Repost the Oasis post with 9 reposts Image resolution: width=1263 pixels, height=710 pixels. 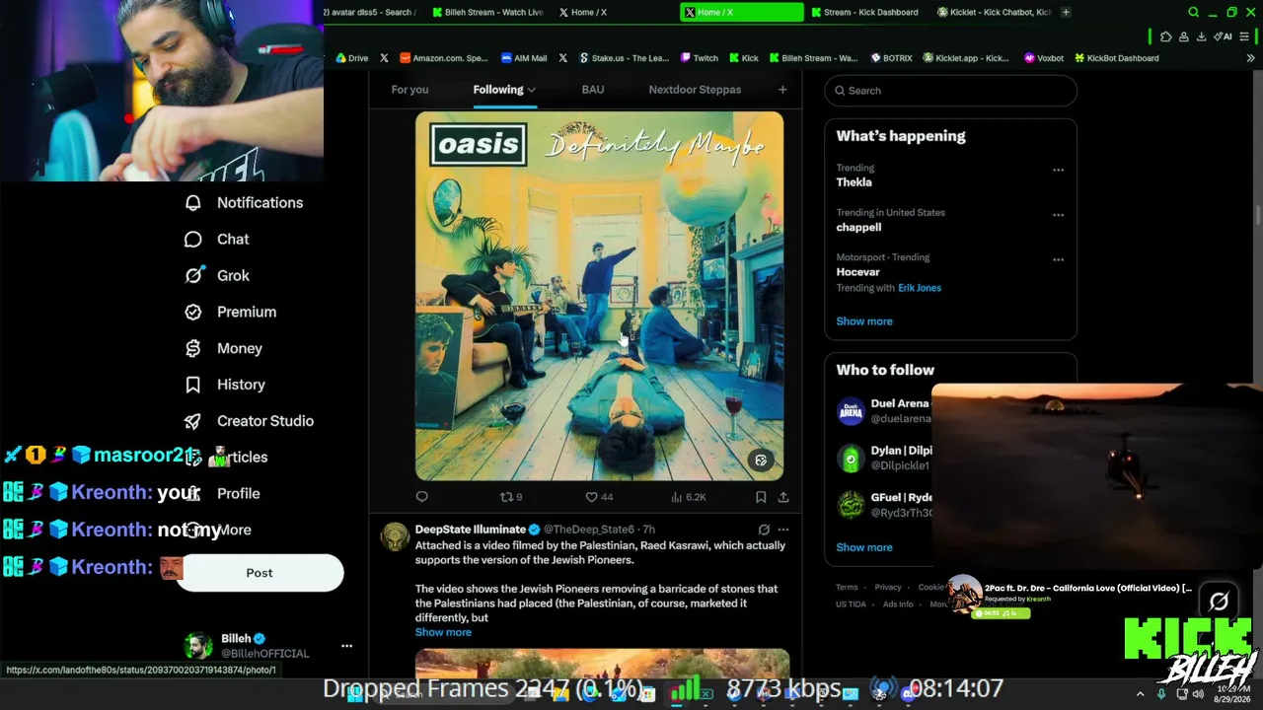511,497
